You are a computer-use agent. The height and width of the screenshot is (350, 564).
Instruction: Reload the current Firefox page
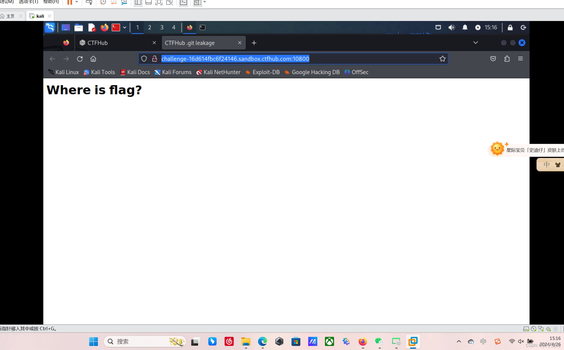pos(80,59)
